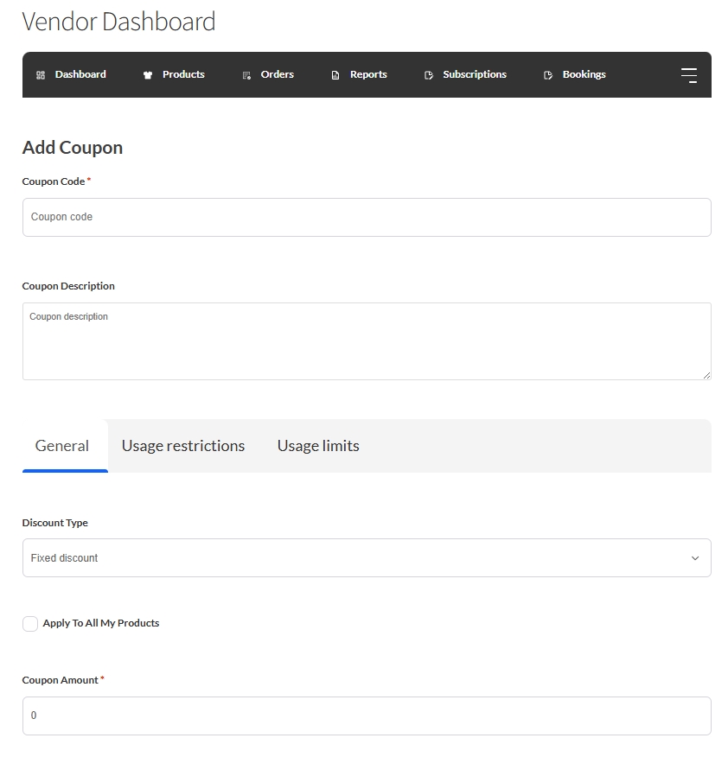Open the Discount Type dropdown
Screen dimensions: 728x757
(x=367, y=558)
